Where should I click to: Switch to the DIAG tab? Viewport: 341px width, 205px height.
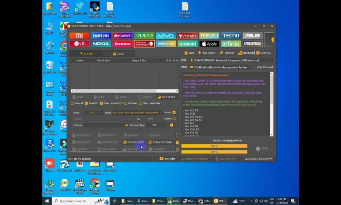point(118,54)
